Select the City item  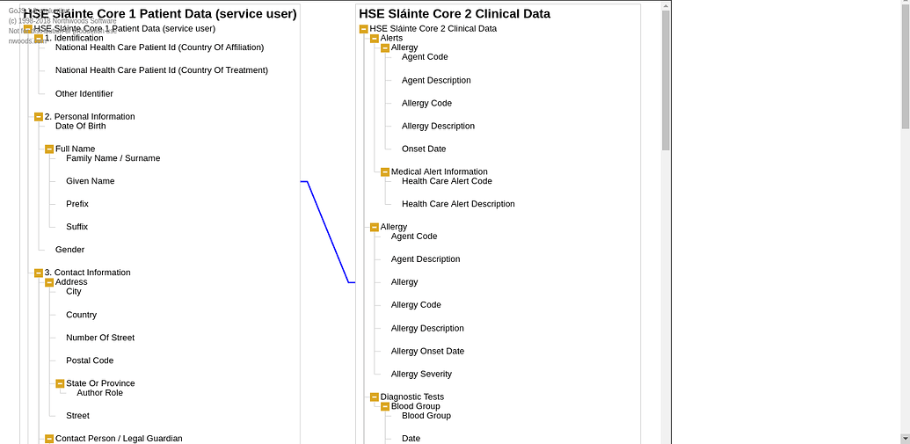(x=74, y=291)
